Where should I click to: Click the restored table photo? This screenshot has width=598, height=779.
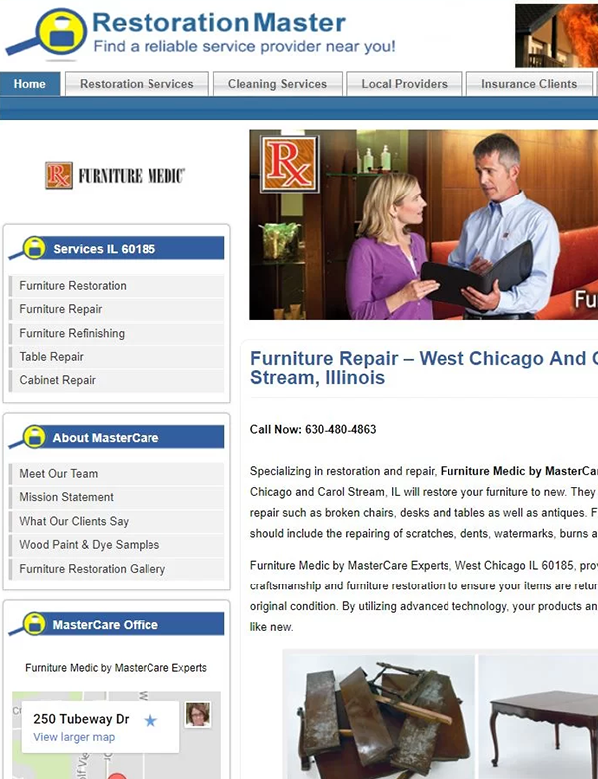click(x=538, y=717)
